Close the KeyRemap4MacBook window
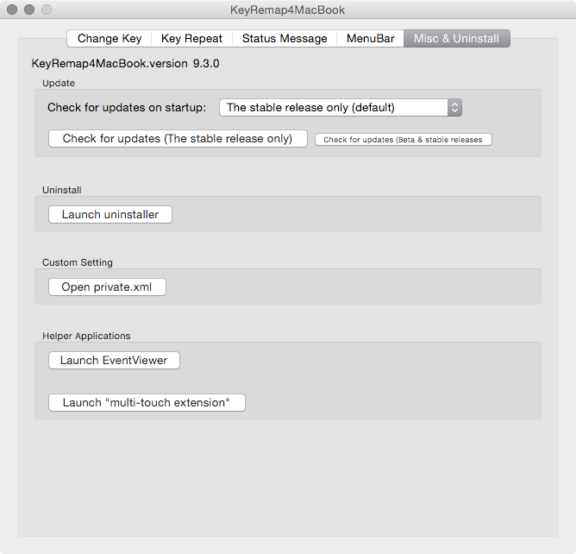The width and height of the screenshot is (576, 554). pyautogui.click(x=12, y=9)
